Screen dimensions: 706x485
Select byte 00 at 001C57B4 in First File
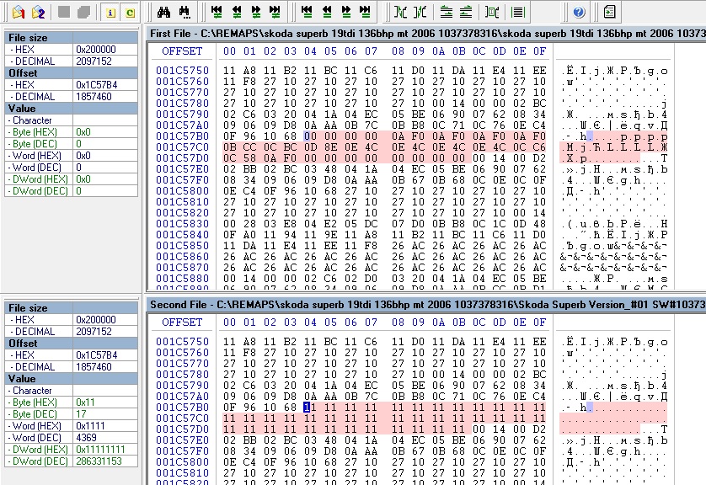(310, 136)
